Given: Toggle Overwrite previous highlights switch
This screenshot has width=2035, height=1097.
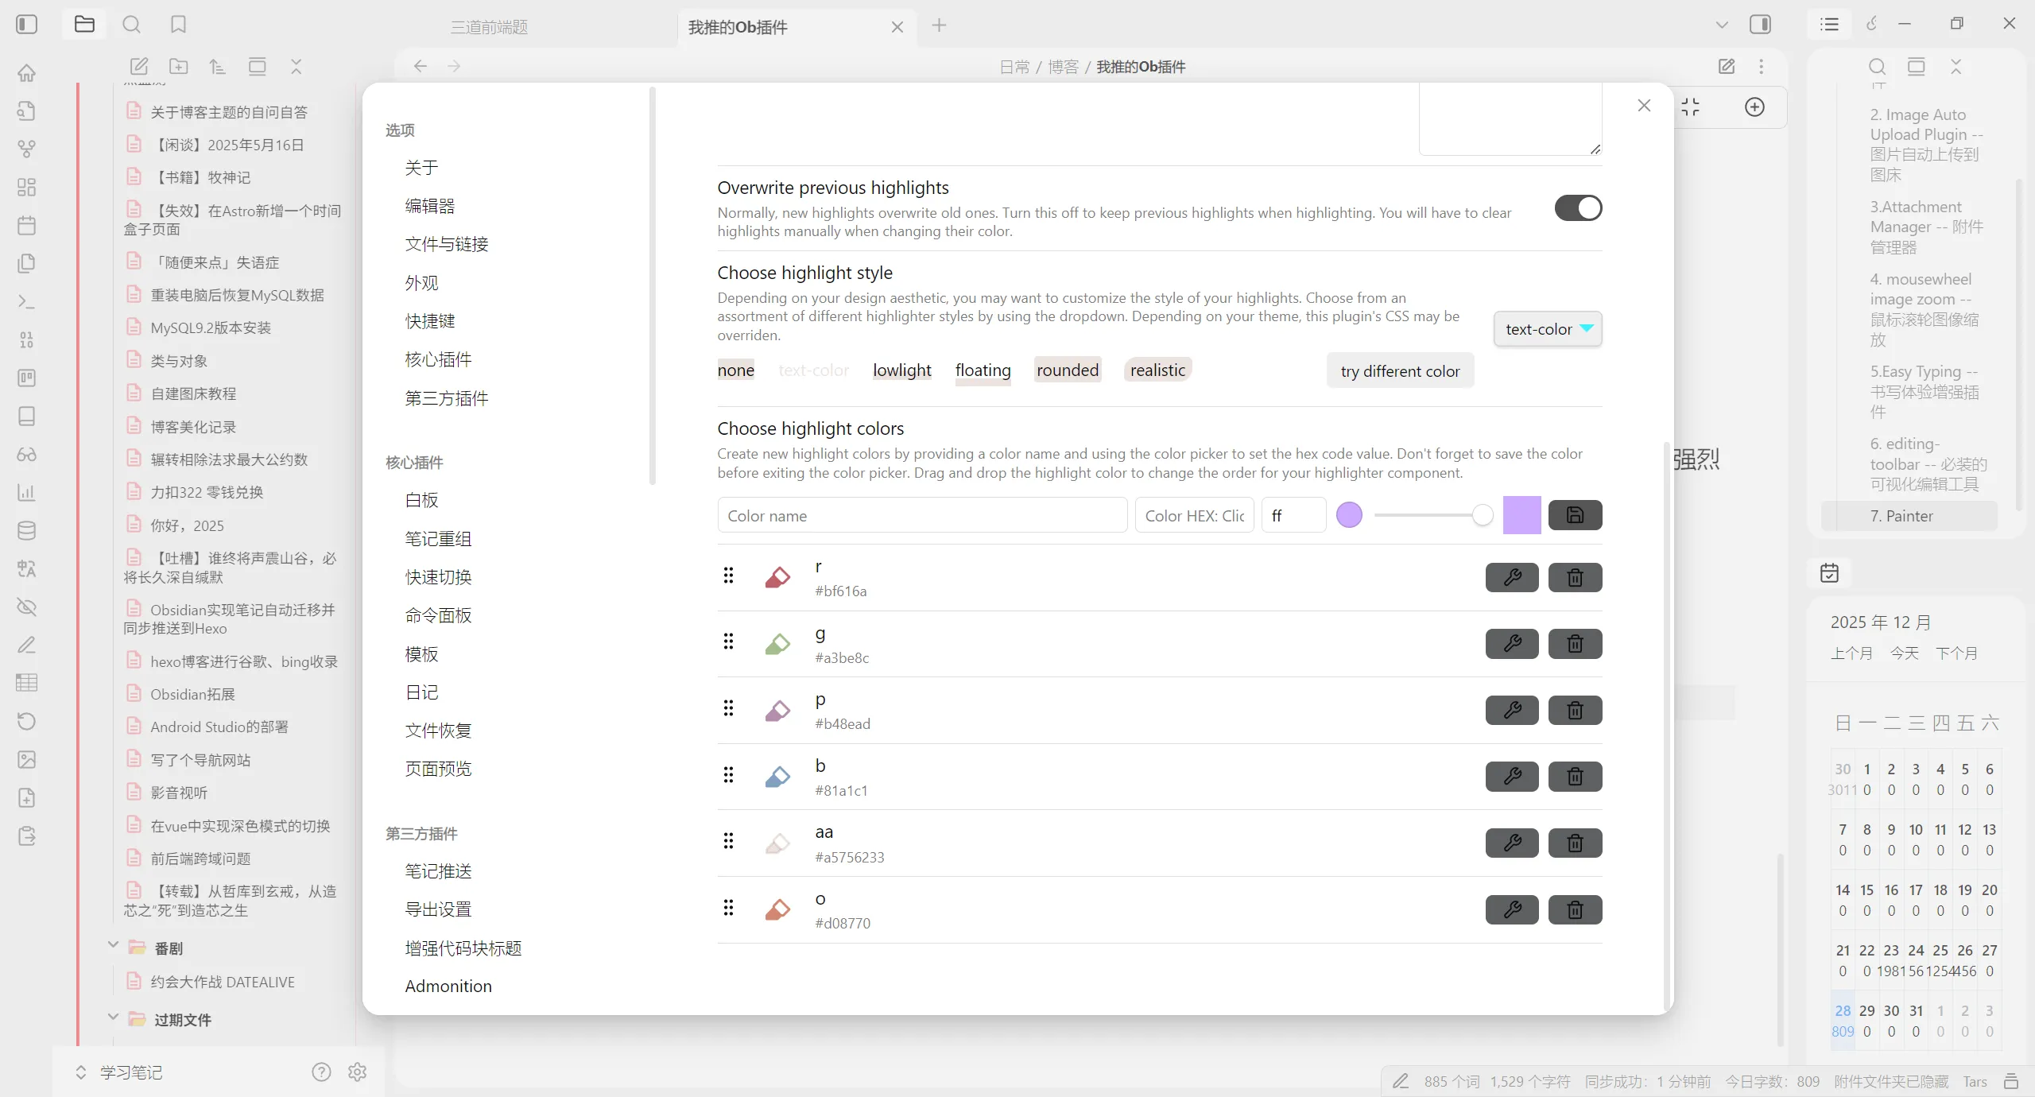Looking at the screenshot, I should point(1578,208).
